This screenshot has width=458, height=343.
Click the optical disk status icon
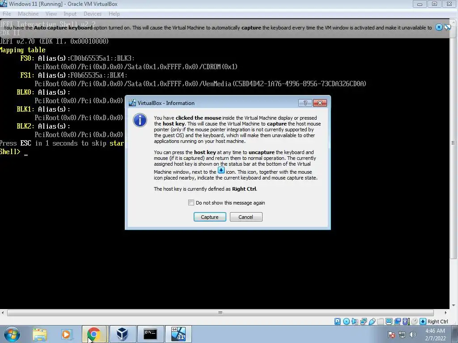tap(346, 322)
